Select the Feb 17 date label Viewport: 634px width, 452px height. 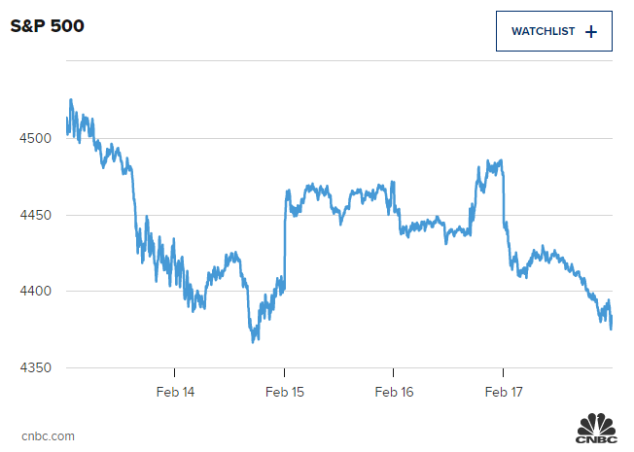click(x=504, y=392)
